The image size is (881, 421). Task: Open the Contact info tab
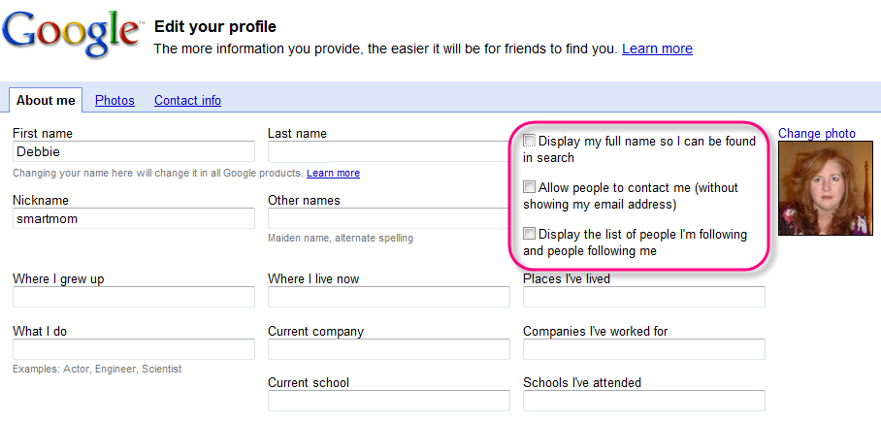[187, 100]
